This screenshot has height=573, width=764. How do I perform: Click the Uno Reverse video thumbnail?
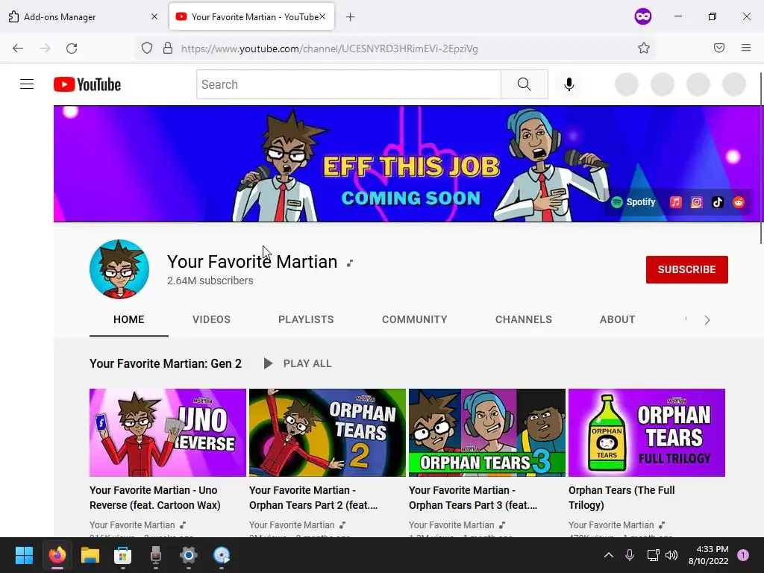168,433
